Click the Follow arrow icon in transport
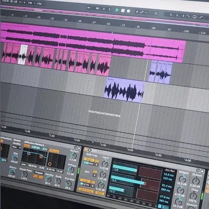The image size is (209, 209). 89,8
